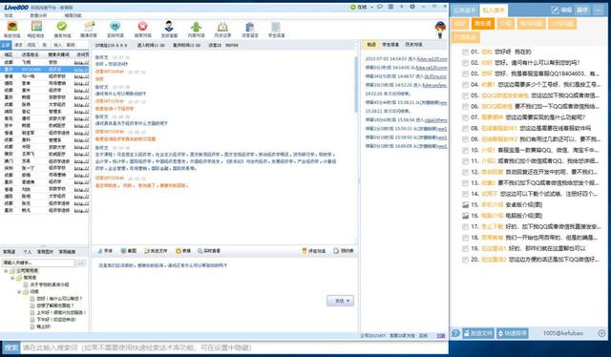This screenshot has height=357, width=611.
Task: Select the highlighted orange category tag
Action: (x=483, y=23)
